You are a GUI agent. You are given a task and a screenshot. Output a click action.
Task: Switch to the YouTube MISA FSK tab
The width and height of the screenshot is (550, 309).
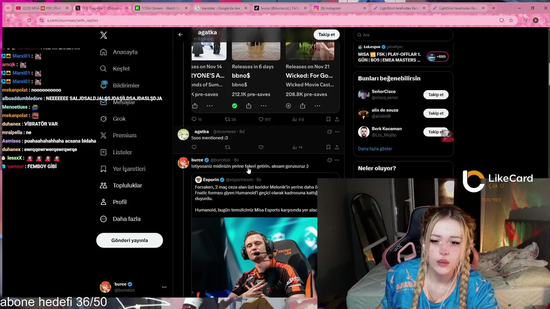pos(41,8)
